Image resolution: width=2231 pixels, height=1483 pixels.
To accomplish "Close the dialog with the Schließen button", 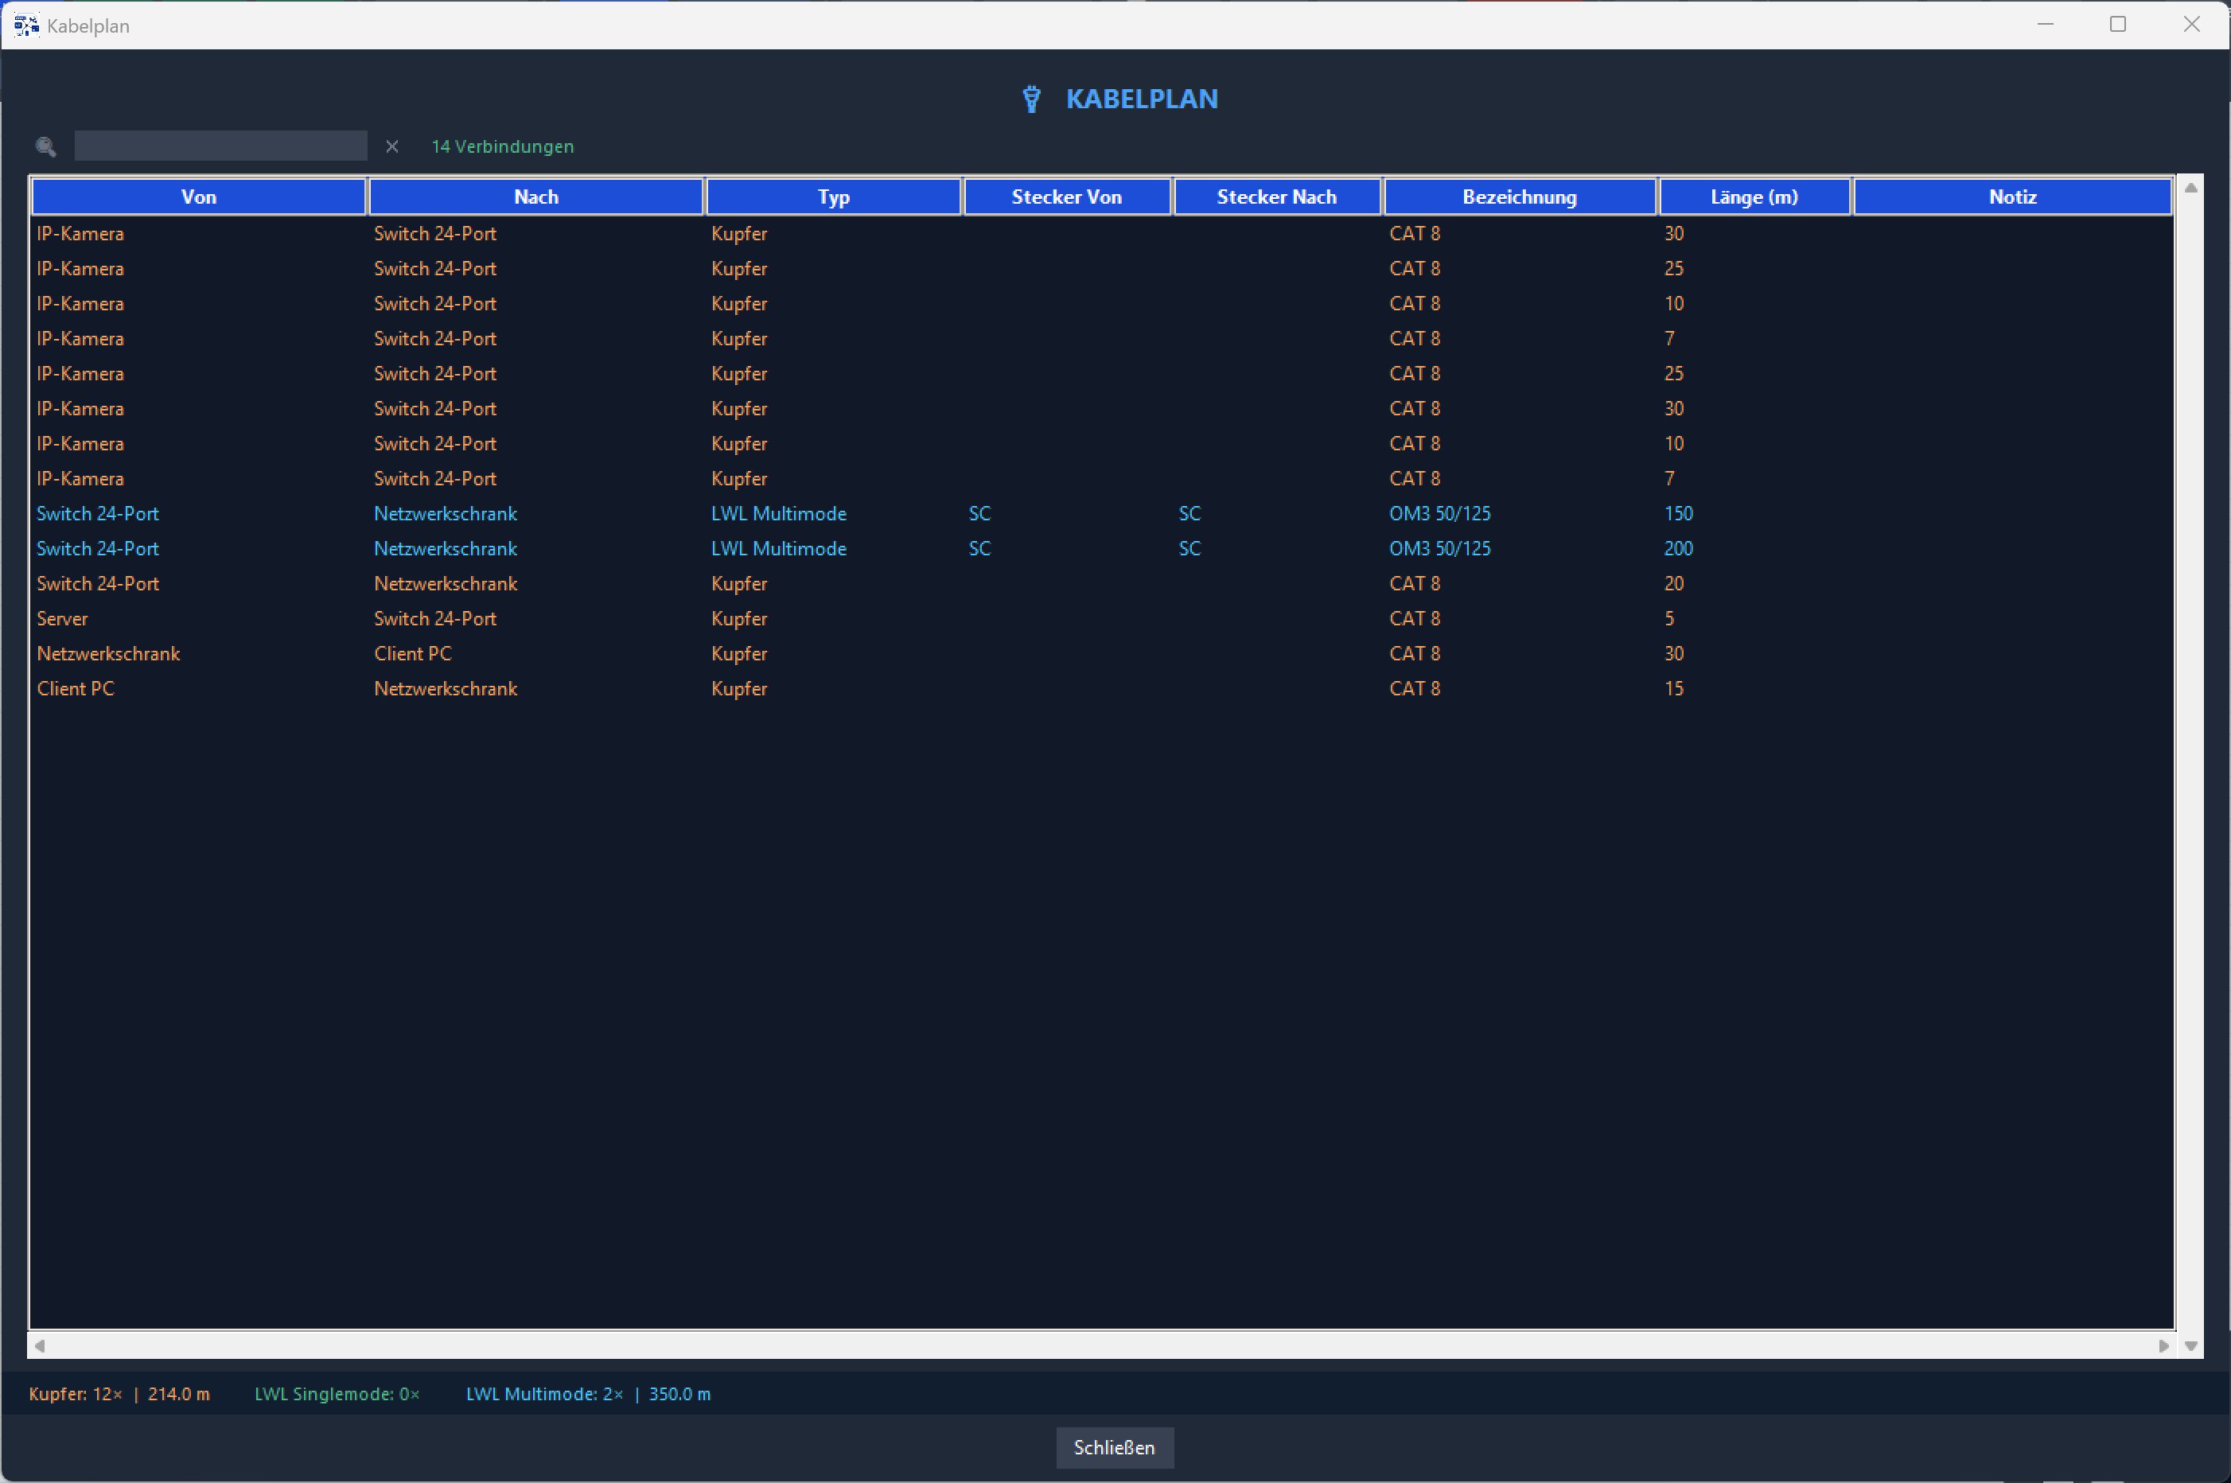I will pos(1114,1448).
